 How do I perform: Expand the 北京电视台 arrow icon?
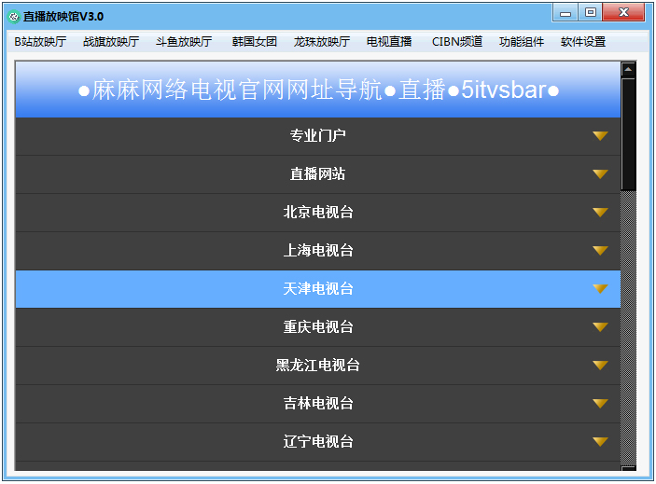pos(600,213)
